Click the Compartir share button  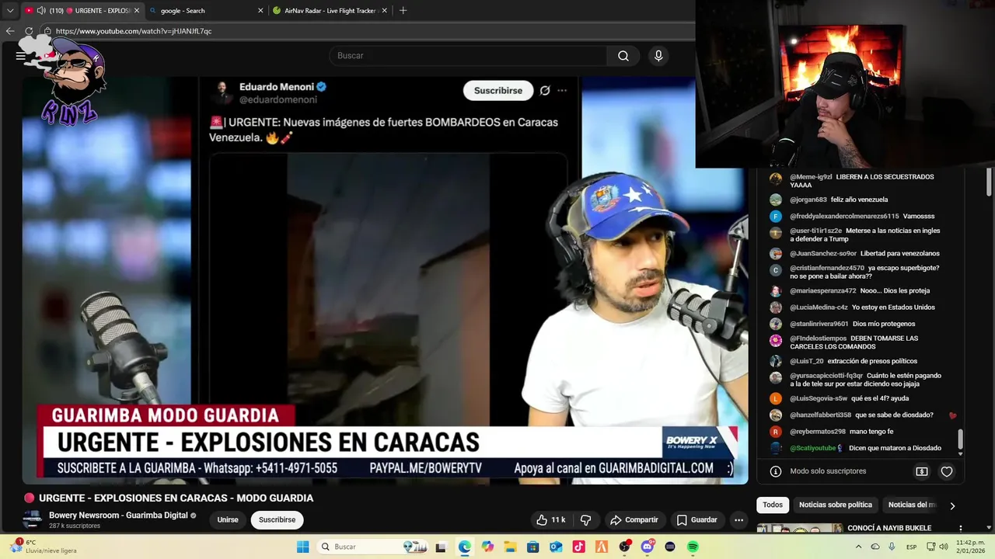[x=634, y=519]
